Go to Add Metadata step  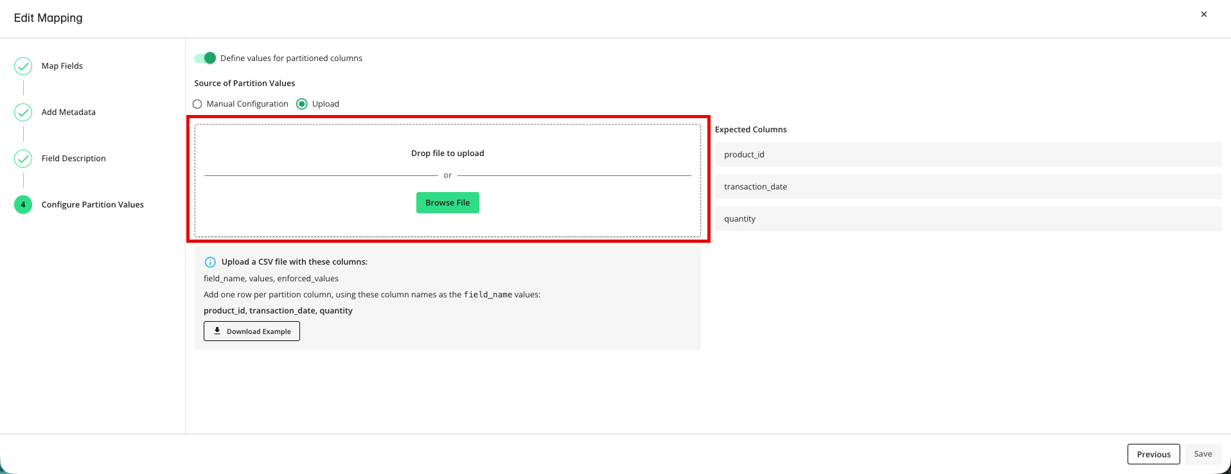(69, 112)
